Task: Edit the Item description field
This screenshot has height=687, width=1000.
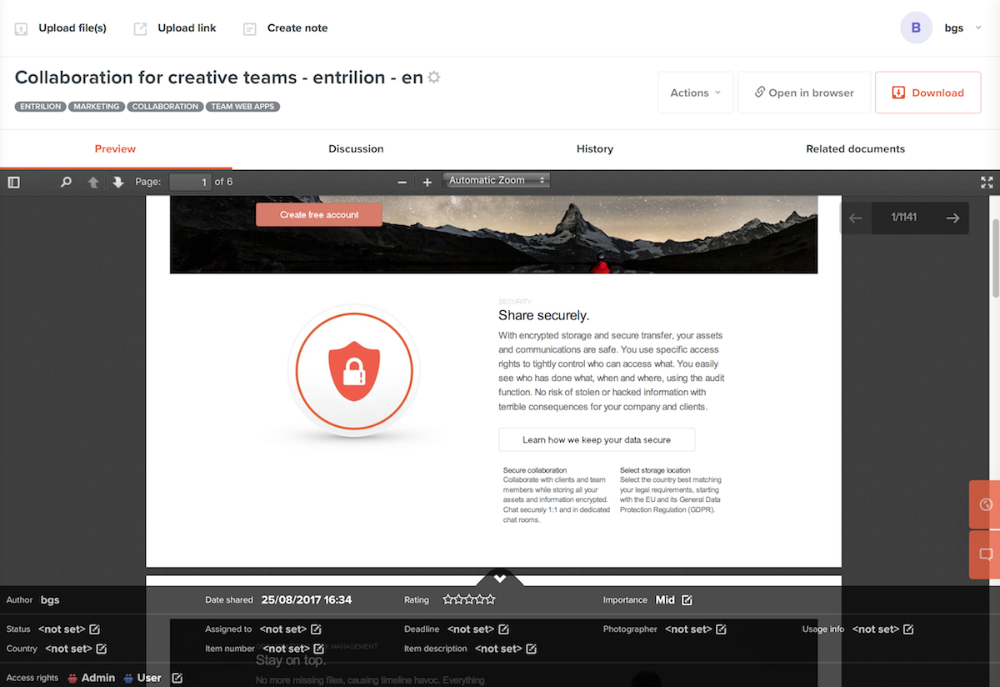Action: [x=531, y=649]
